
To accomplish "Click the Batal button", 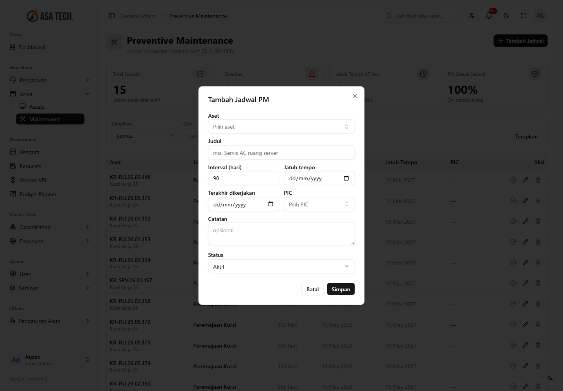I will (312, 289).
